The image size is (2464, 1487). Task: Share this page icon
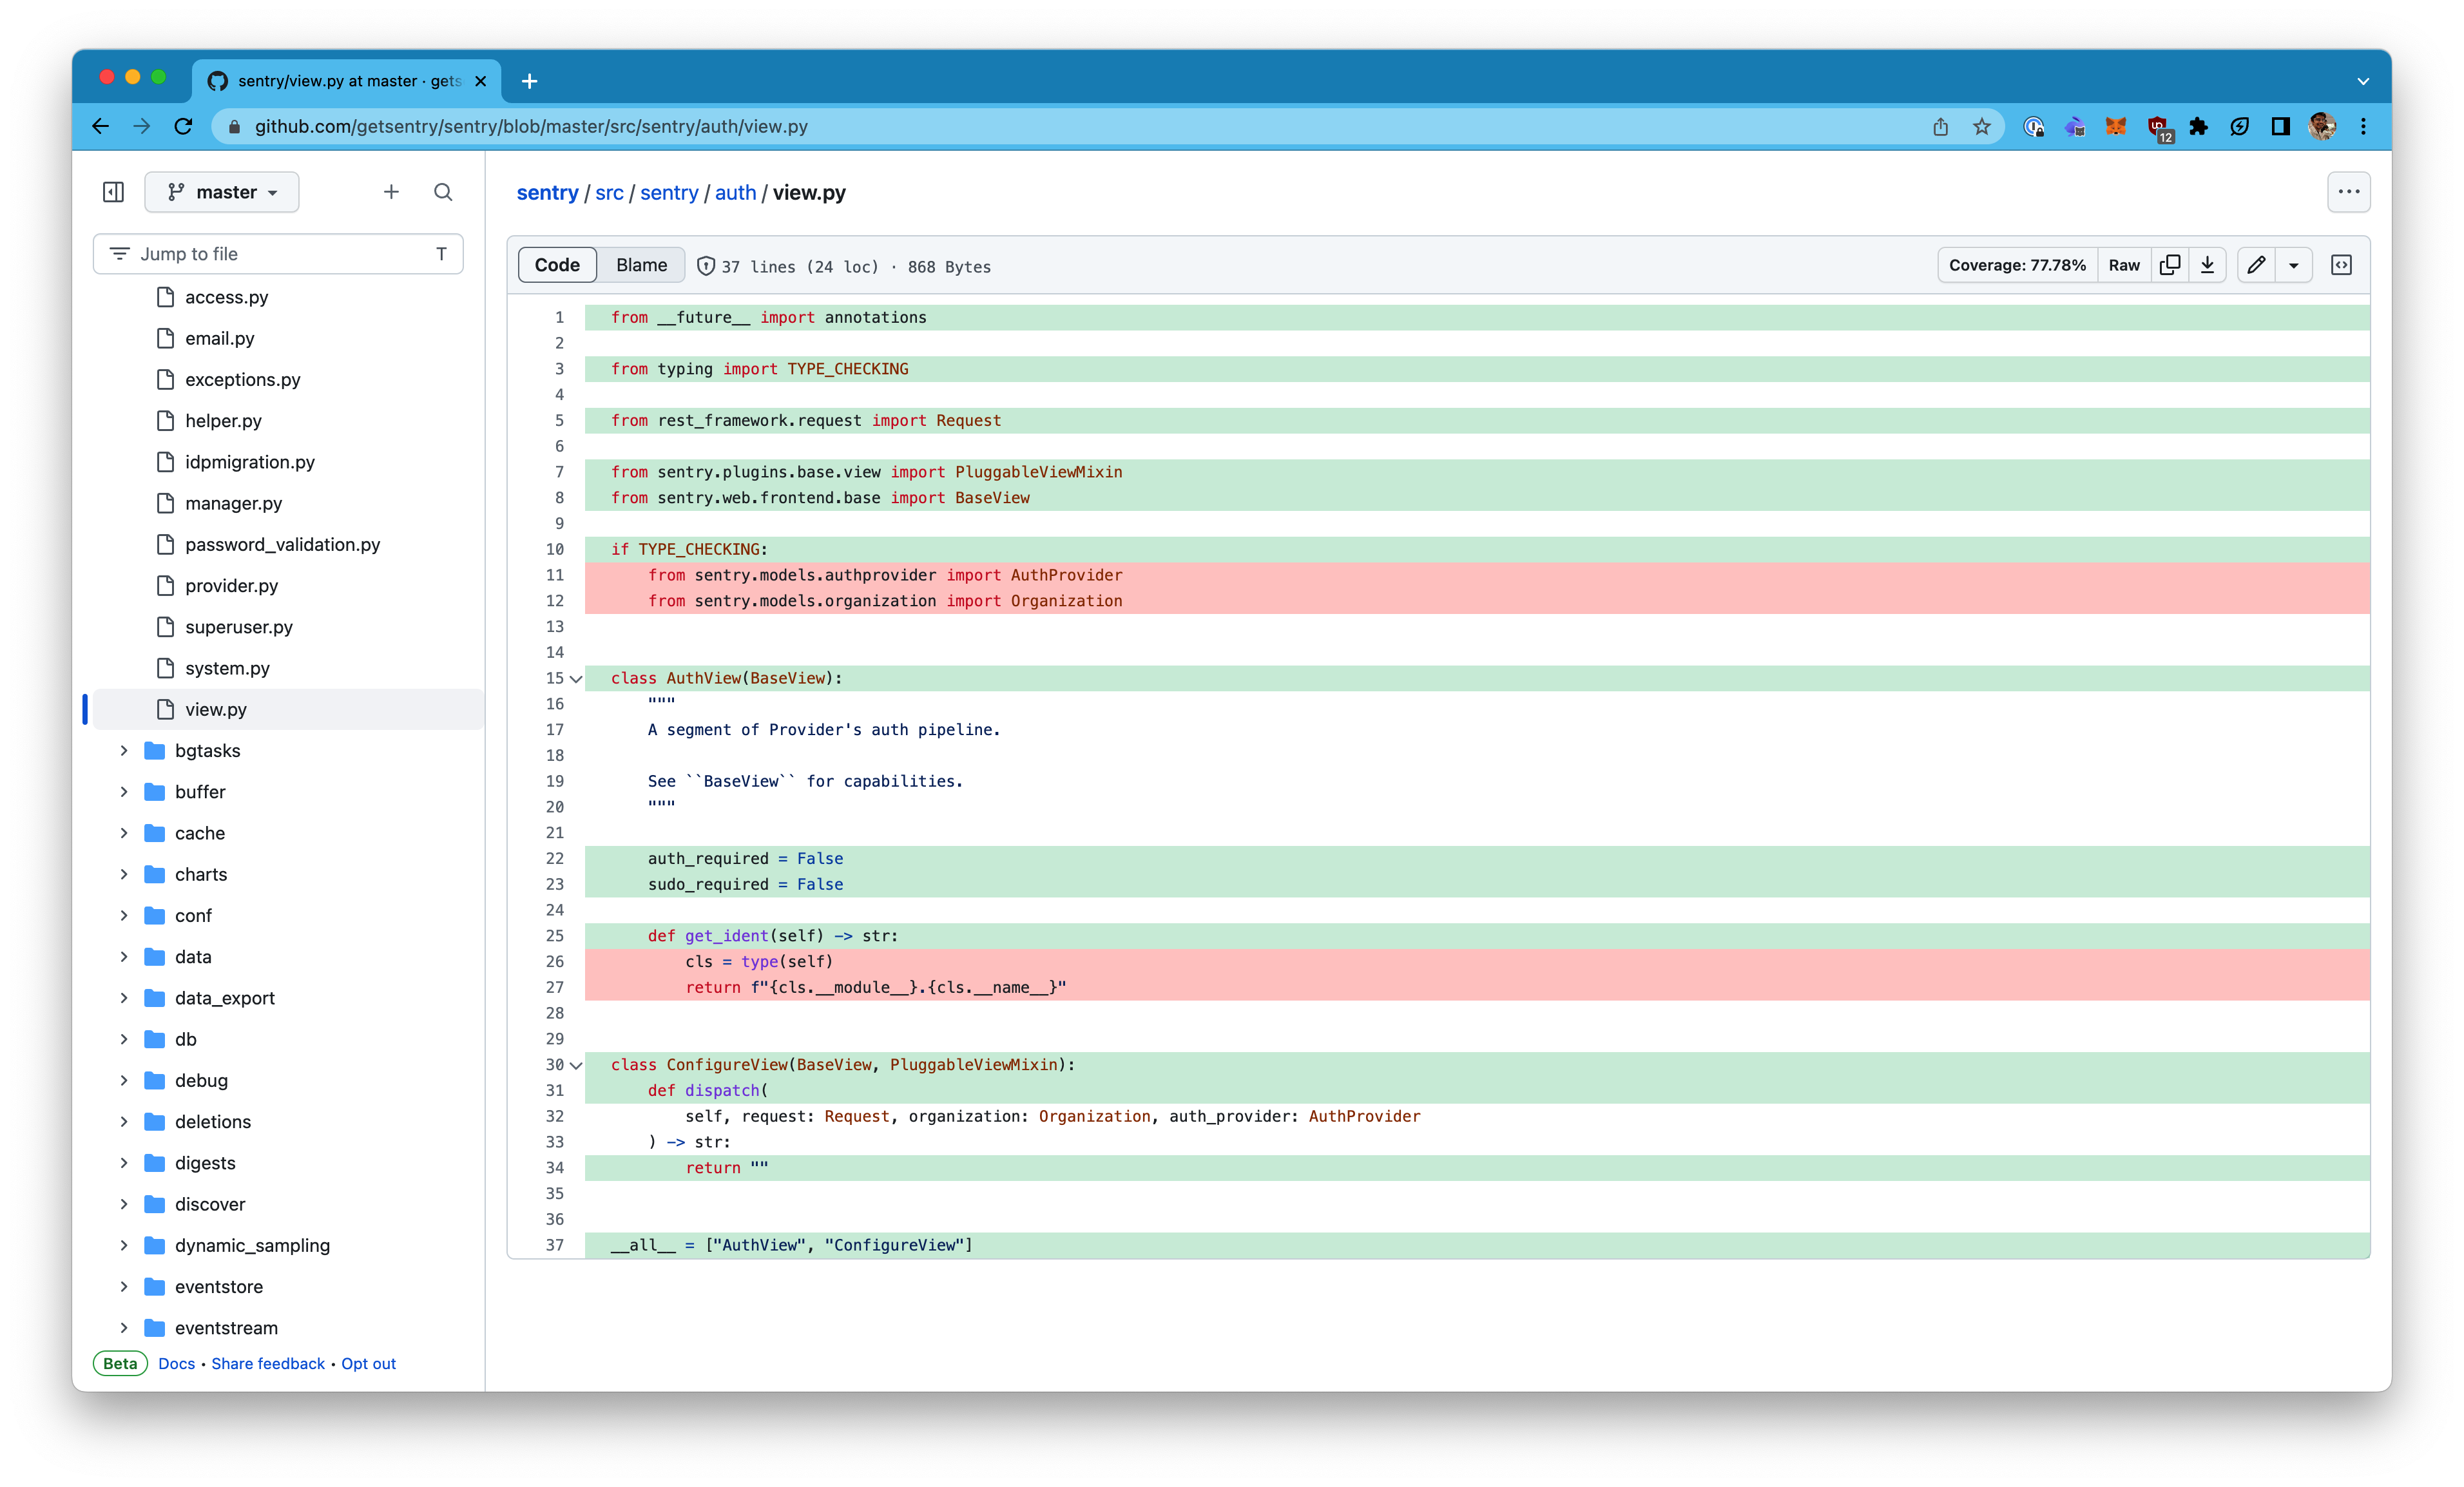[x=1941, y=126]
